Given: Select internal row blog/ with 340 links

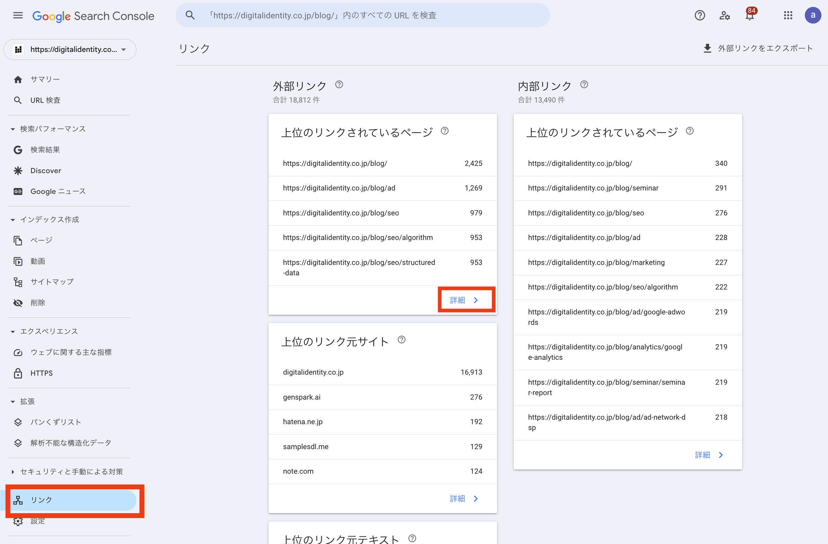Looking at the screenshot, I should click(627, 163).
